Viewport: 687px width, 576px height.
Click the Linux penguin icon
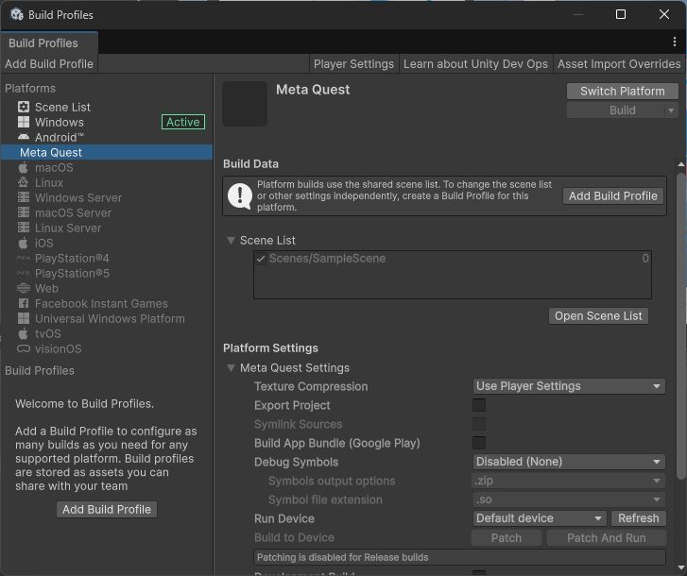pos(24,182)
